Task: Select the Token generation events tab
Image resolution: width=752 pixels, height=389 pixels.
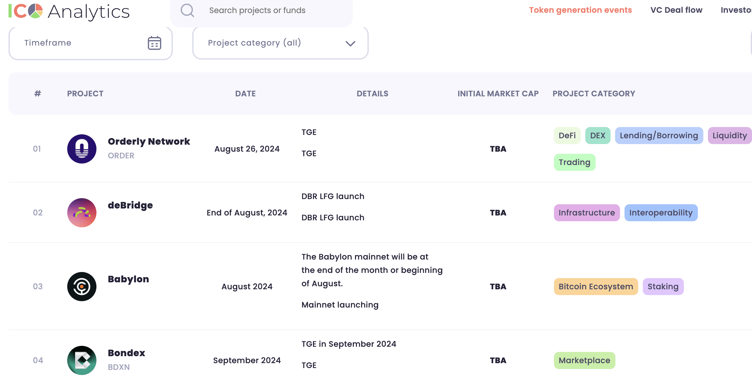Action: coord(580,9)
